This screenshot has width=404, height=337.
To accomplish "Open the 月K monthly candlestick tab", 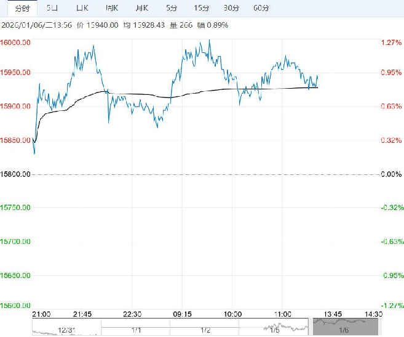I will tap(141, 8).
